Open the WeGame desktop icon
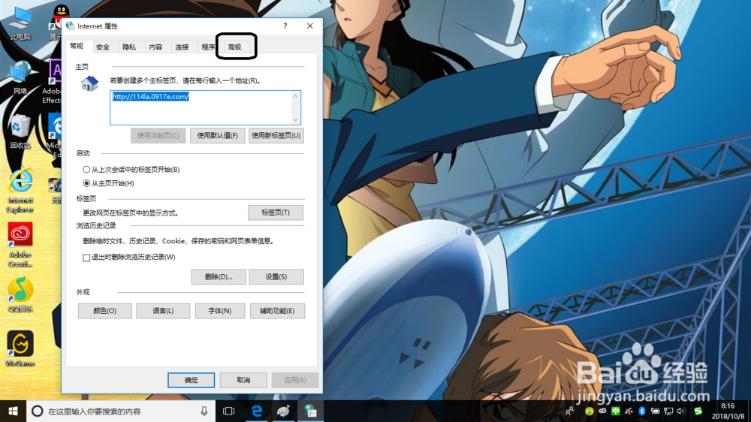The height and width of the screenshot is (422, 751). pos(20,348)
